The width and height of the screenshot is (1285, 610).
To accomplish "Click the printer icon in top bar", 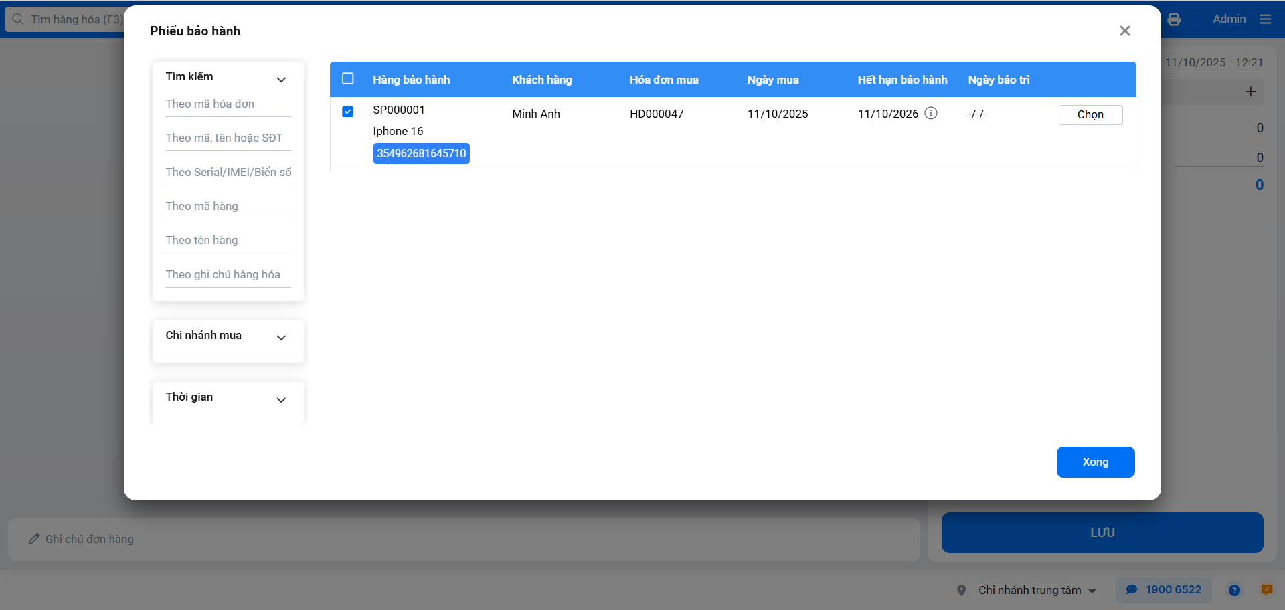I will point(1174,19).
